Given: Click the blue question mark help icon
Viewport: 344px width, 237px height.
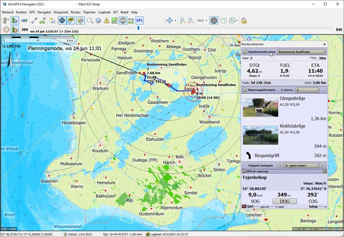Looking at the screenshot, I should 98,21.
